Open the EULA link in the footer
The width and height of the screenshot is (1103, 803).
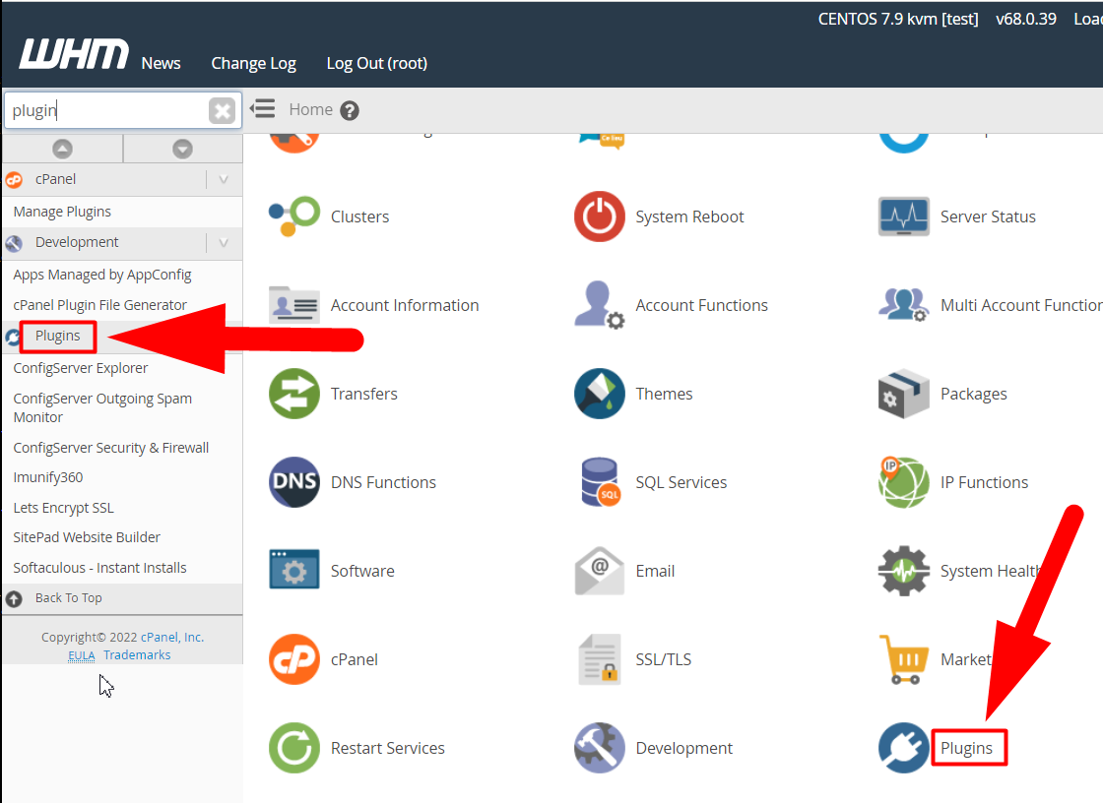(x=81, y=654)
